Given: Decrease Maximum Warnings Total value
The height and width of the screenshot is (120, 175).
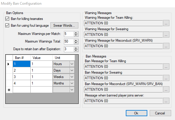Looking at the screenshot, I should (76, 43).
